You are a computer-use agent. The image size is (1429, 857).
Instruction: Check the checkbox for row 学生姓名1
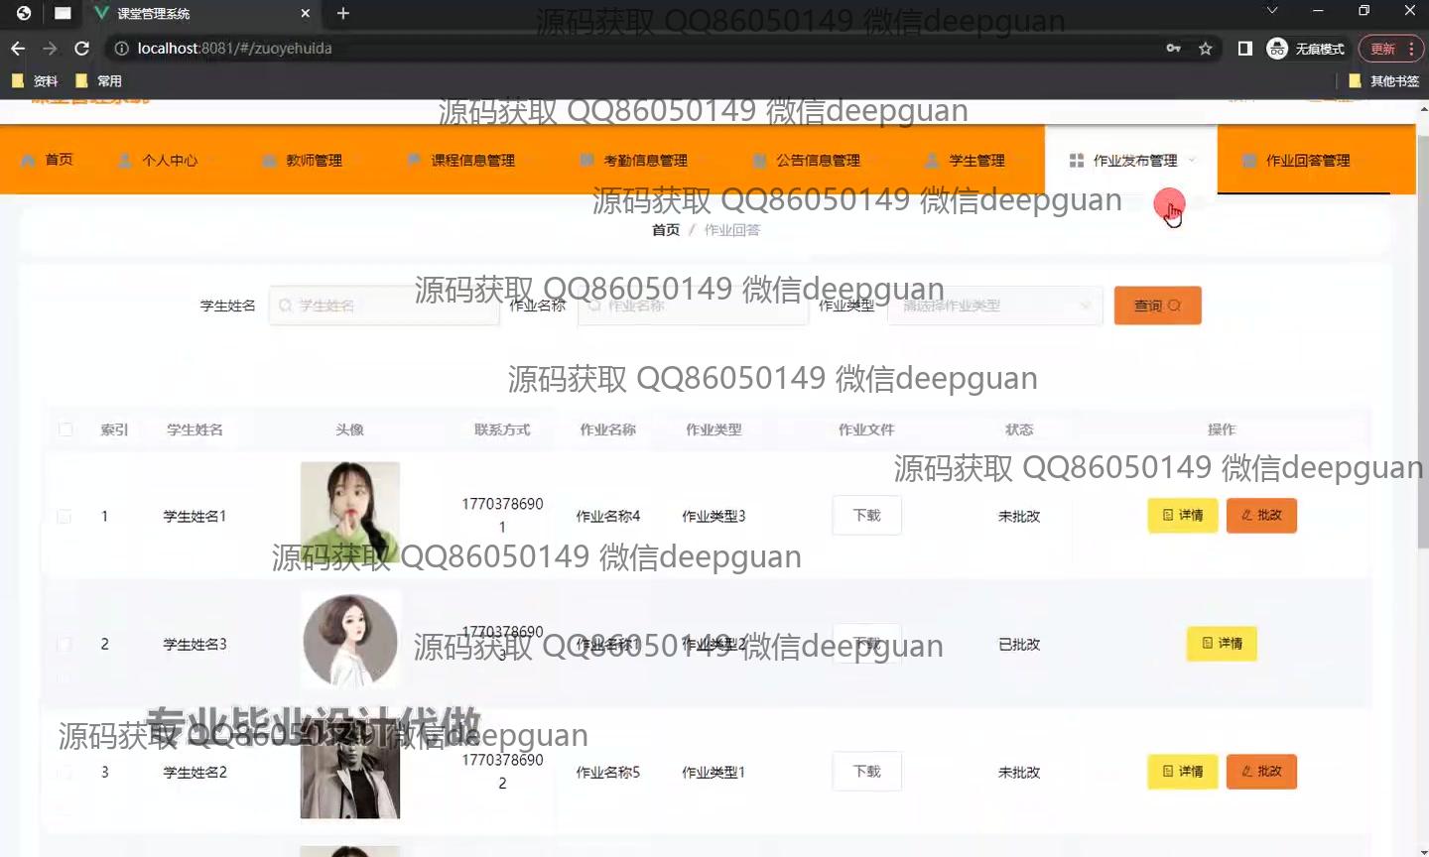(65, 517)
